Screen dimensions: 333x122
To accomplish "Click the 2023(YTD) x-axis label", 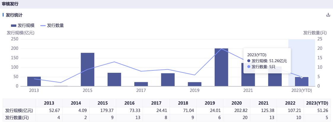I will (x=302, y=90).
